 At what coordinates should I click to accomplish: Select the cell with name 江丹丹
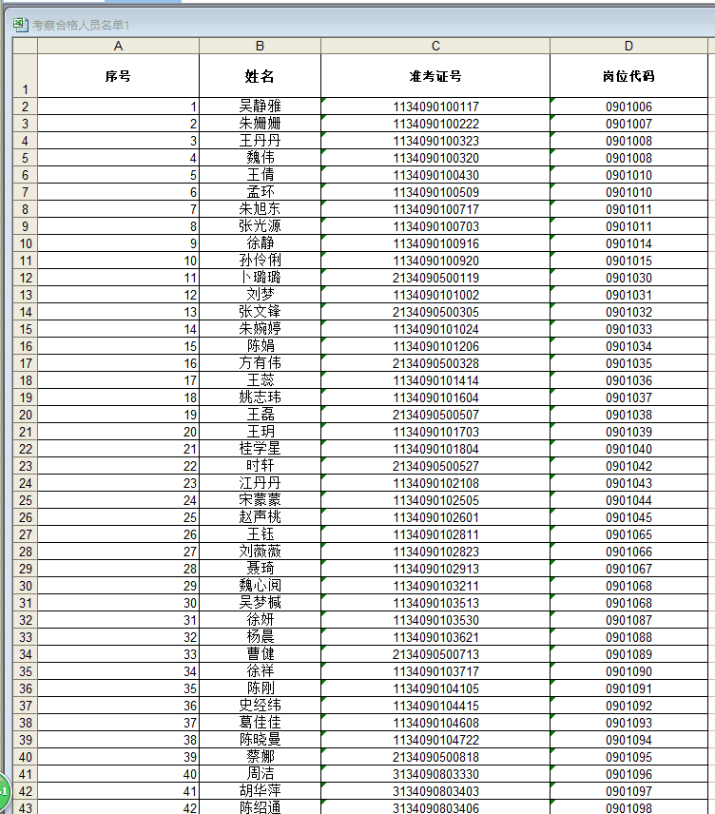click(261, 483)
